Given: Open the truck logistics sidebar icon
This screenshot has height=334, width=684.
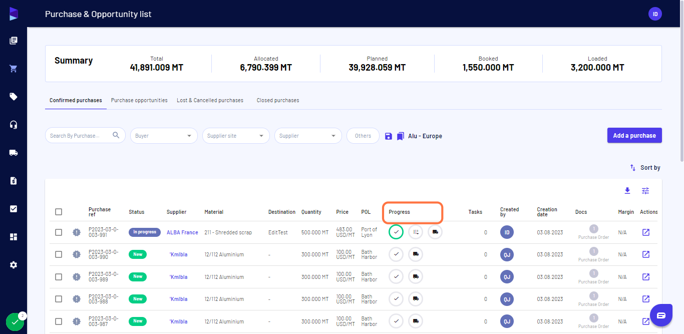Looking at the screenshot, I should coord(14,153).
